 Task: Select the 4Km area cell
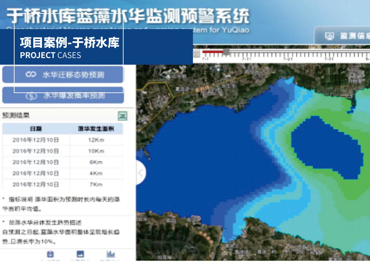[x=96, y=173]
